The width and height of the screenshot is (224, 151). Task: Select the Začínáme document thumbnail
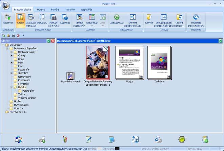pos(159,62)
